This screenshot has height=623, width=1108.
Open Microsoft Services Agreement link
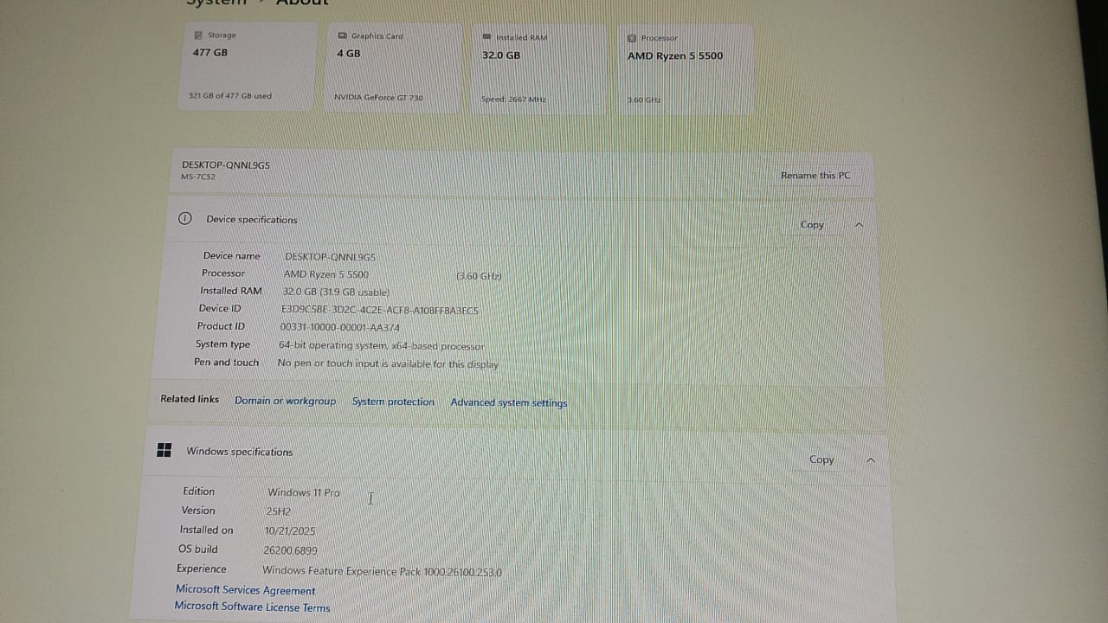pyautogui.click(x=245, y=590)
